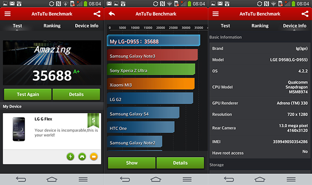This screenshot has width=312, height=185.
Task: Tap Android back key on right screen
Action: click(x=229, y=179)
